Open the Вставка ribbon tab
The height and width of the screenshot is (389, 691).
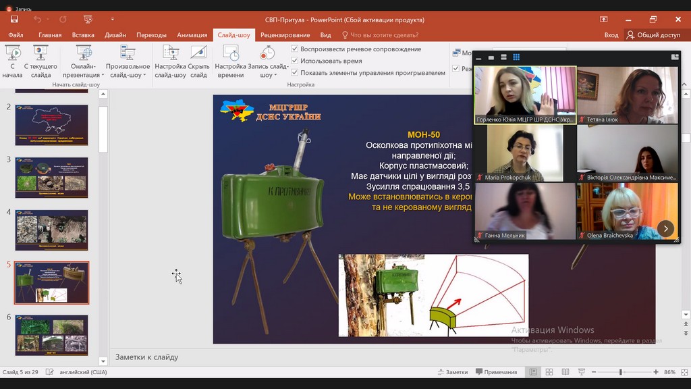83,35
